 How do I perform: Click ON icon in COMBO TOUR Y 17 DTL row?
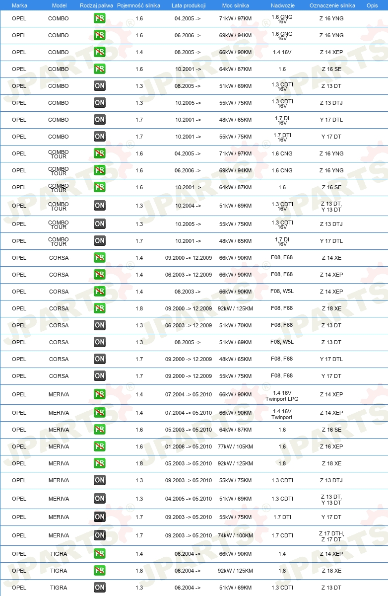[99, 241]
